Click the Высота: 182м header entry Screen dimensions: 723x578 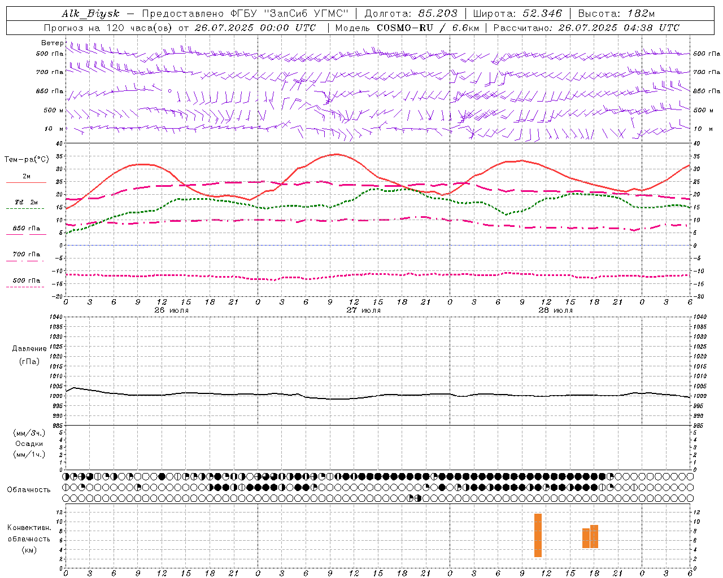pyautogui.click(x=616, y=14)
